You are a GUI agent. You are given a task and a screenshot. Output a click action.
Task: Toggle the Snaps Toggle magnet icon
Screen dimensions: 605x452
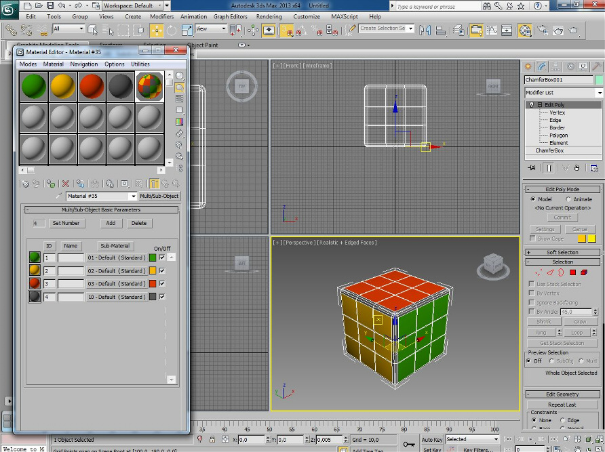click(x=287, y=30)
